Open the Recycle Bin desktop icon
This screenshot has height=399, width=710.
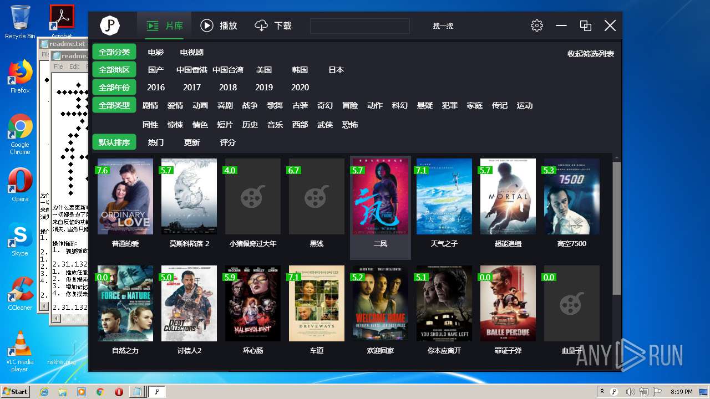pyautogui.click(x=20, y=22)
